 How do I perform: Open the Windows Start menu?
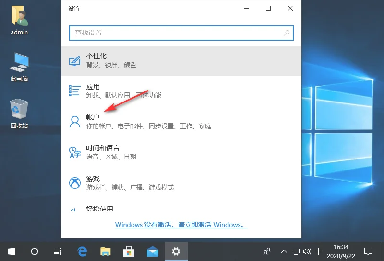tap(11, 251)
